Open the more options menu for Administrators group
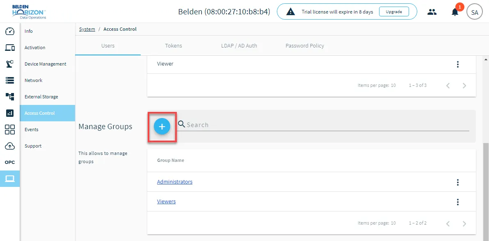 tap(457, 182)
